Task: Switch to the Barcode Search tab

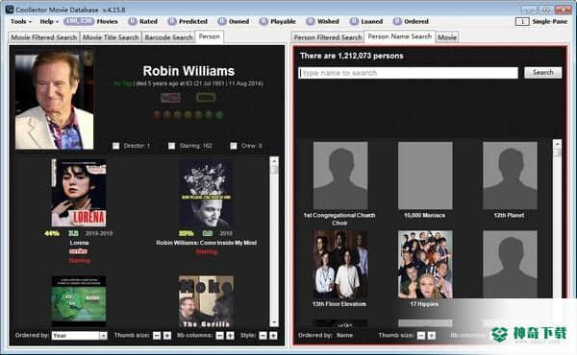Action: (x=168, y=37)
